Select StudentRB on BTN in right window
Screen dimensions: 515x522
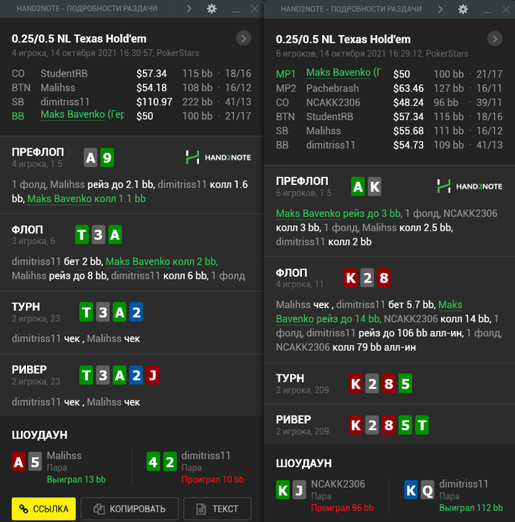pos(329,117)
